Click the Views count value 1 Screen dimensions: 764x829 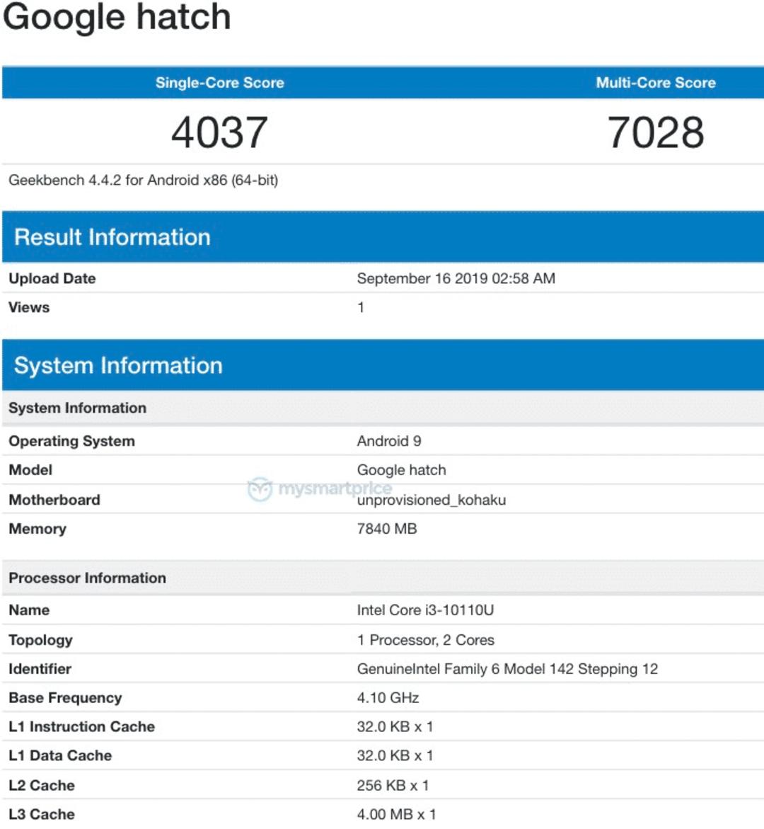[x=361, y=307]
